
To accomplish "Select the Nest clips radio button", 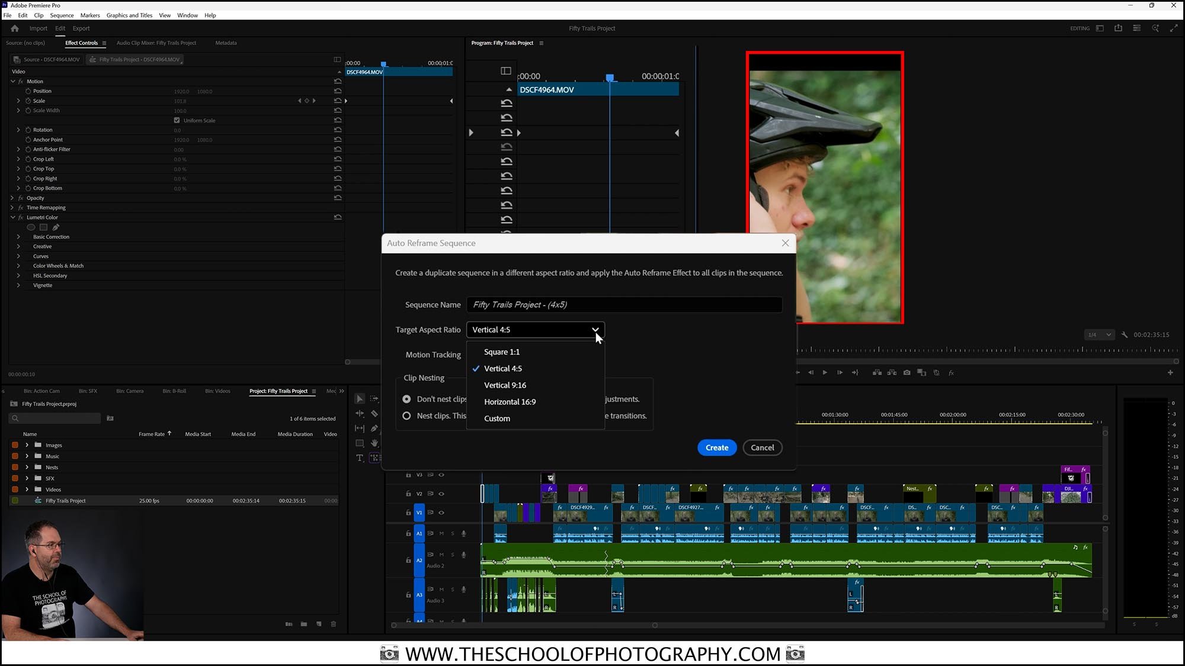I will pos(406,416).
